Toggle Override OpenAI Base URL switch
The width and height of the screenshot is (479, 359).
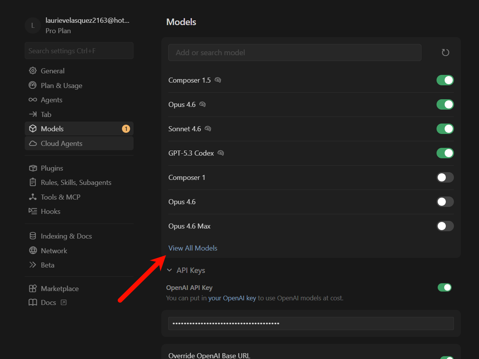pos(447,358)
